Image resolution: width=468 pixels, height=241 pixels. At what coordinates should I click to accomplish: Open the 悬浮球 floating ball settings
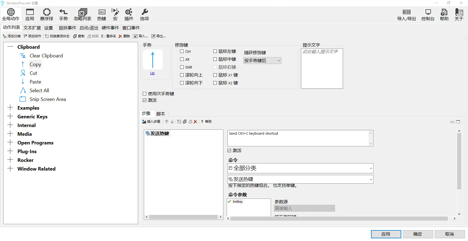click(x=47, y=14)
